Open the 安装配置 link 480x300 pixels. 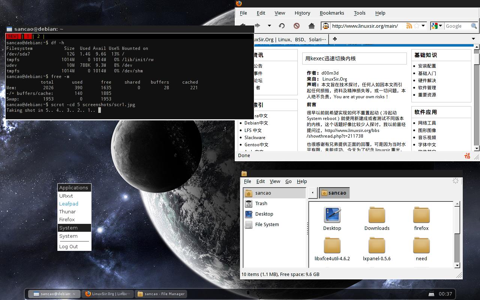pos(427,66)
